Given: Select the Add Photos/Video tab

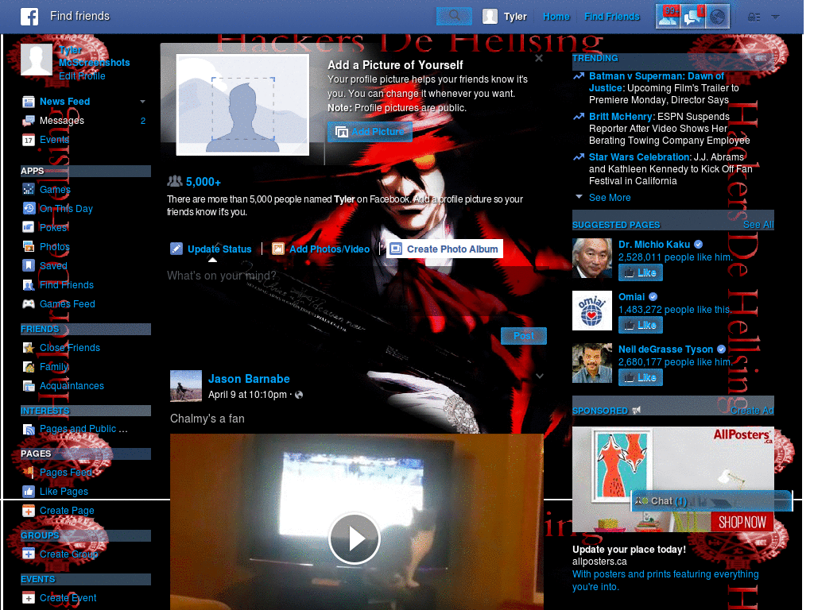Looking at the screenshot, I should point(321,249).
